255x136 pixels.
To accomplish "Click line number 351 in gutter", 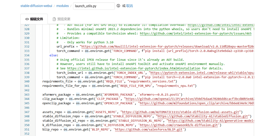I will click(27, 130).
